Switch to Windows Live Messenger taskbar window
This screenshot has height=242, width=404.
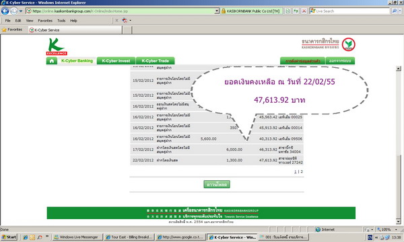click(x=77, y=237)
